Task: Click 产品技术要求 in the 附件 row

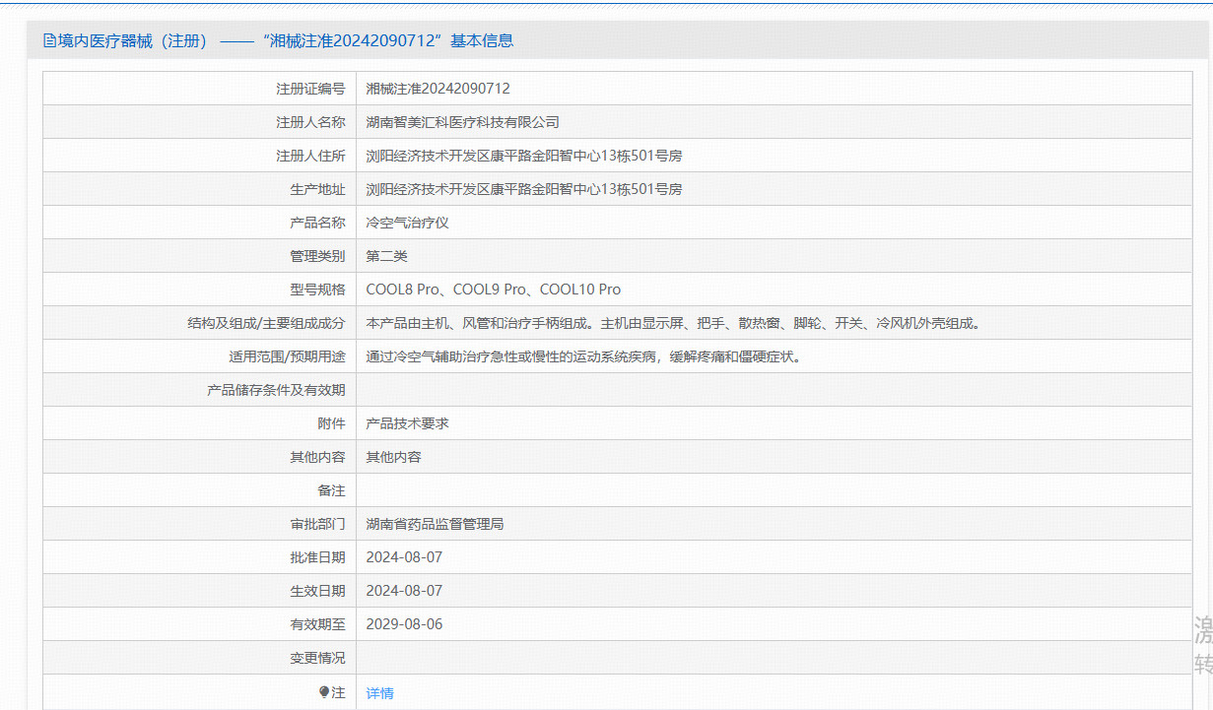Action: 407,423
